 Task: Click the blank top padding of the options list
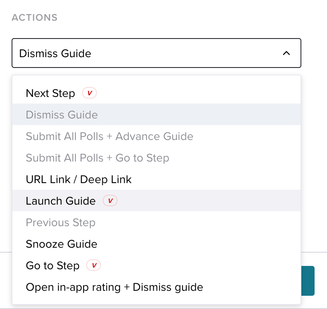point(156,79)
